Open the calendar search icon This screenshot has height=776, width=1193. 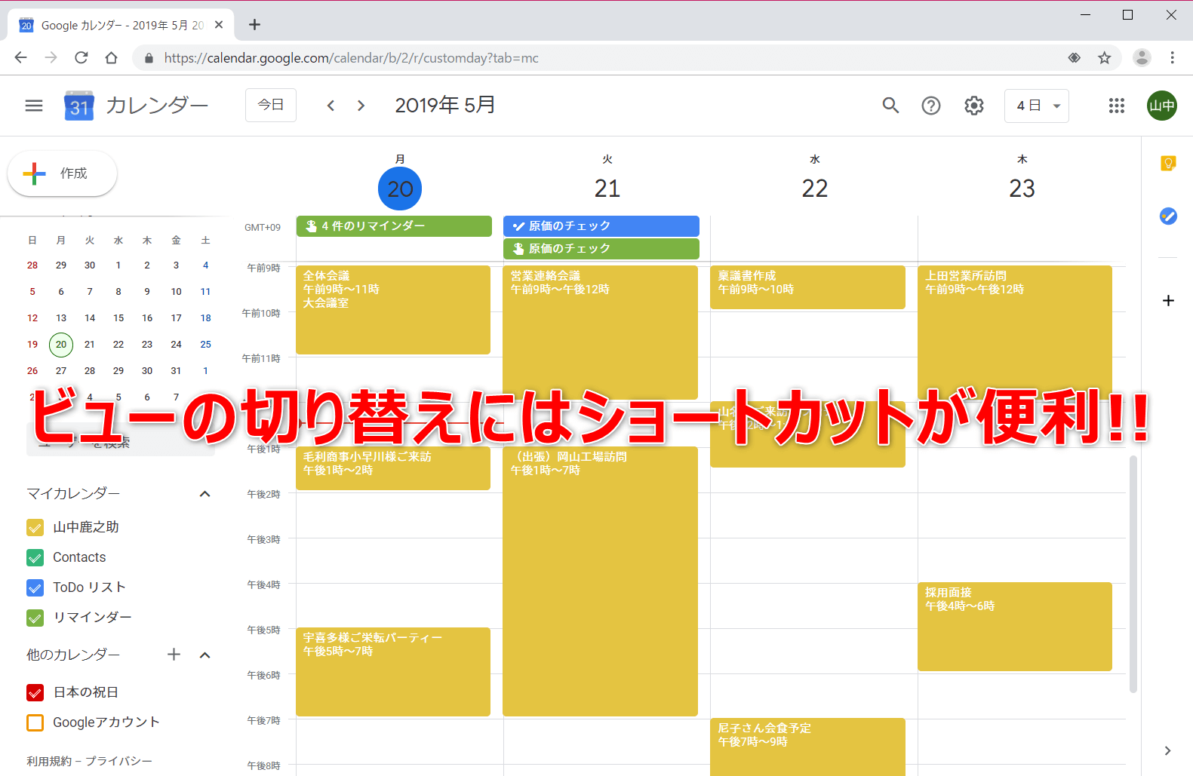tap(890, 106)
